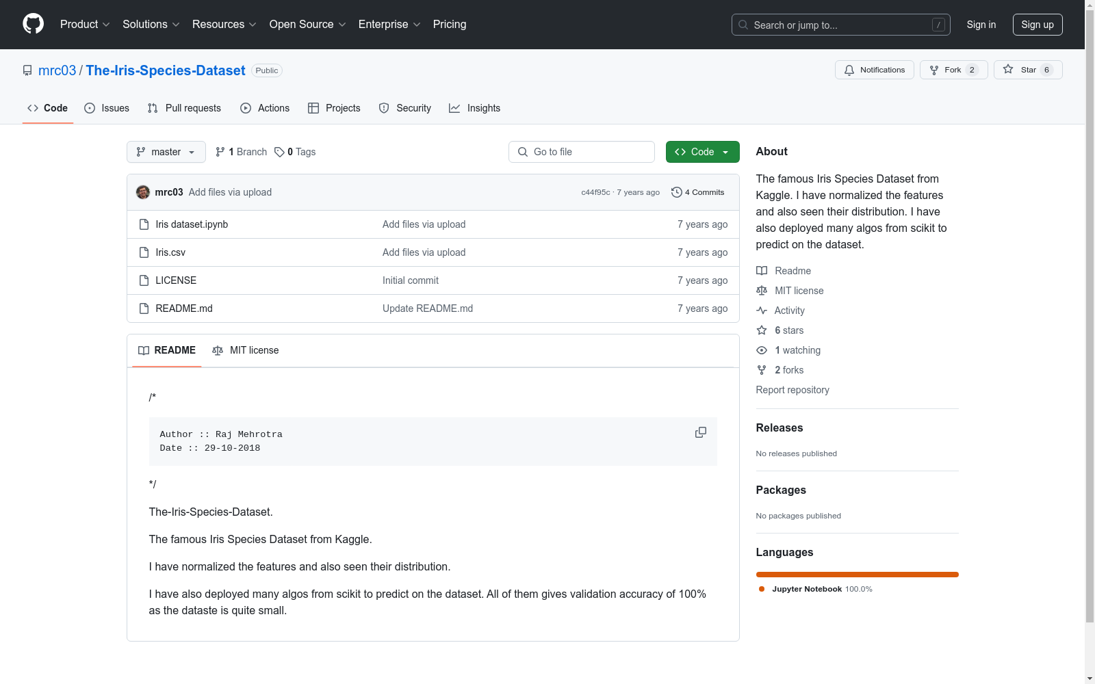Open The-Iris-Species-Dataset repository link
The image size is (1095, 684).
[x=166, y=70]
